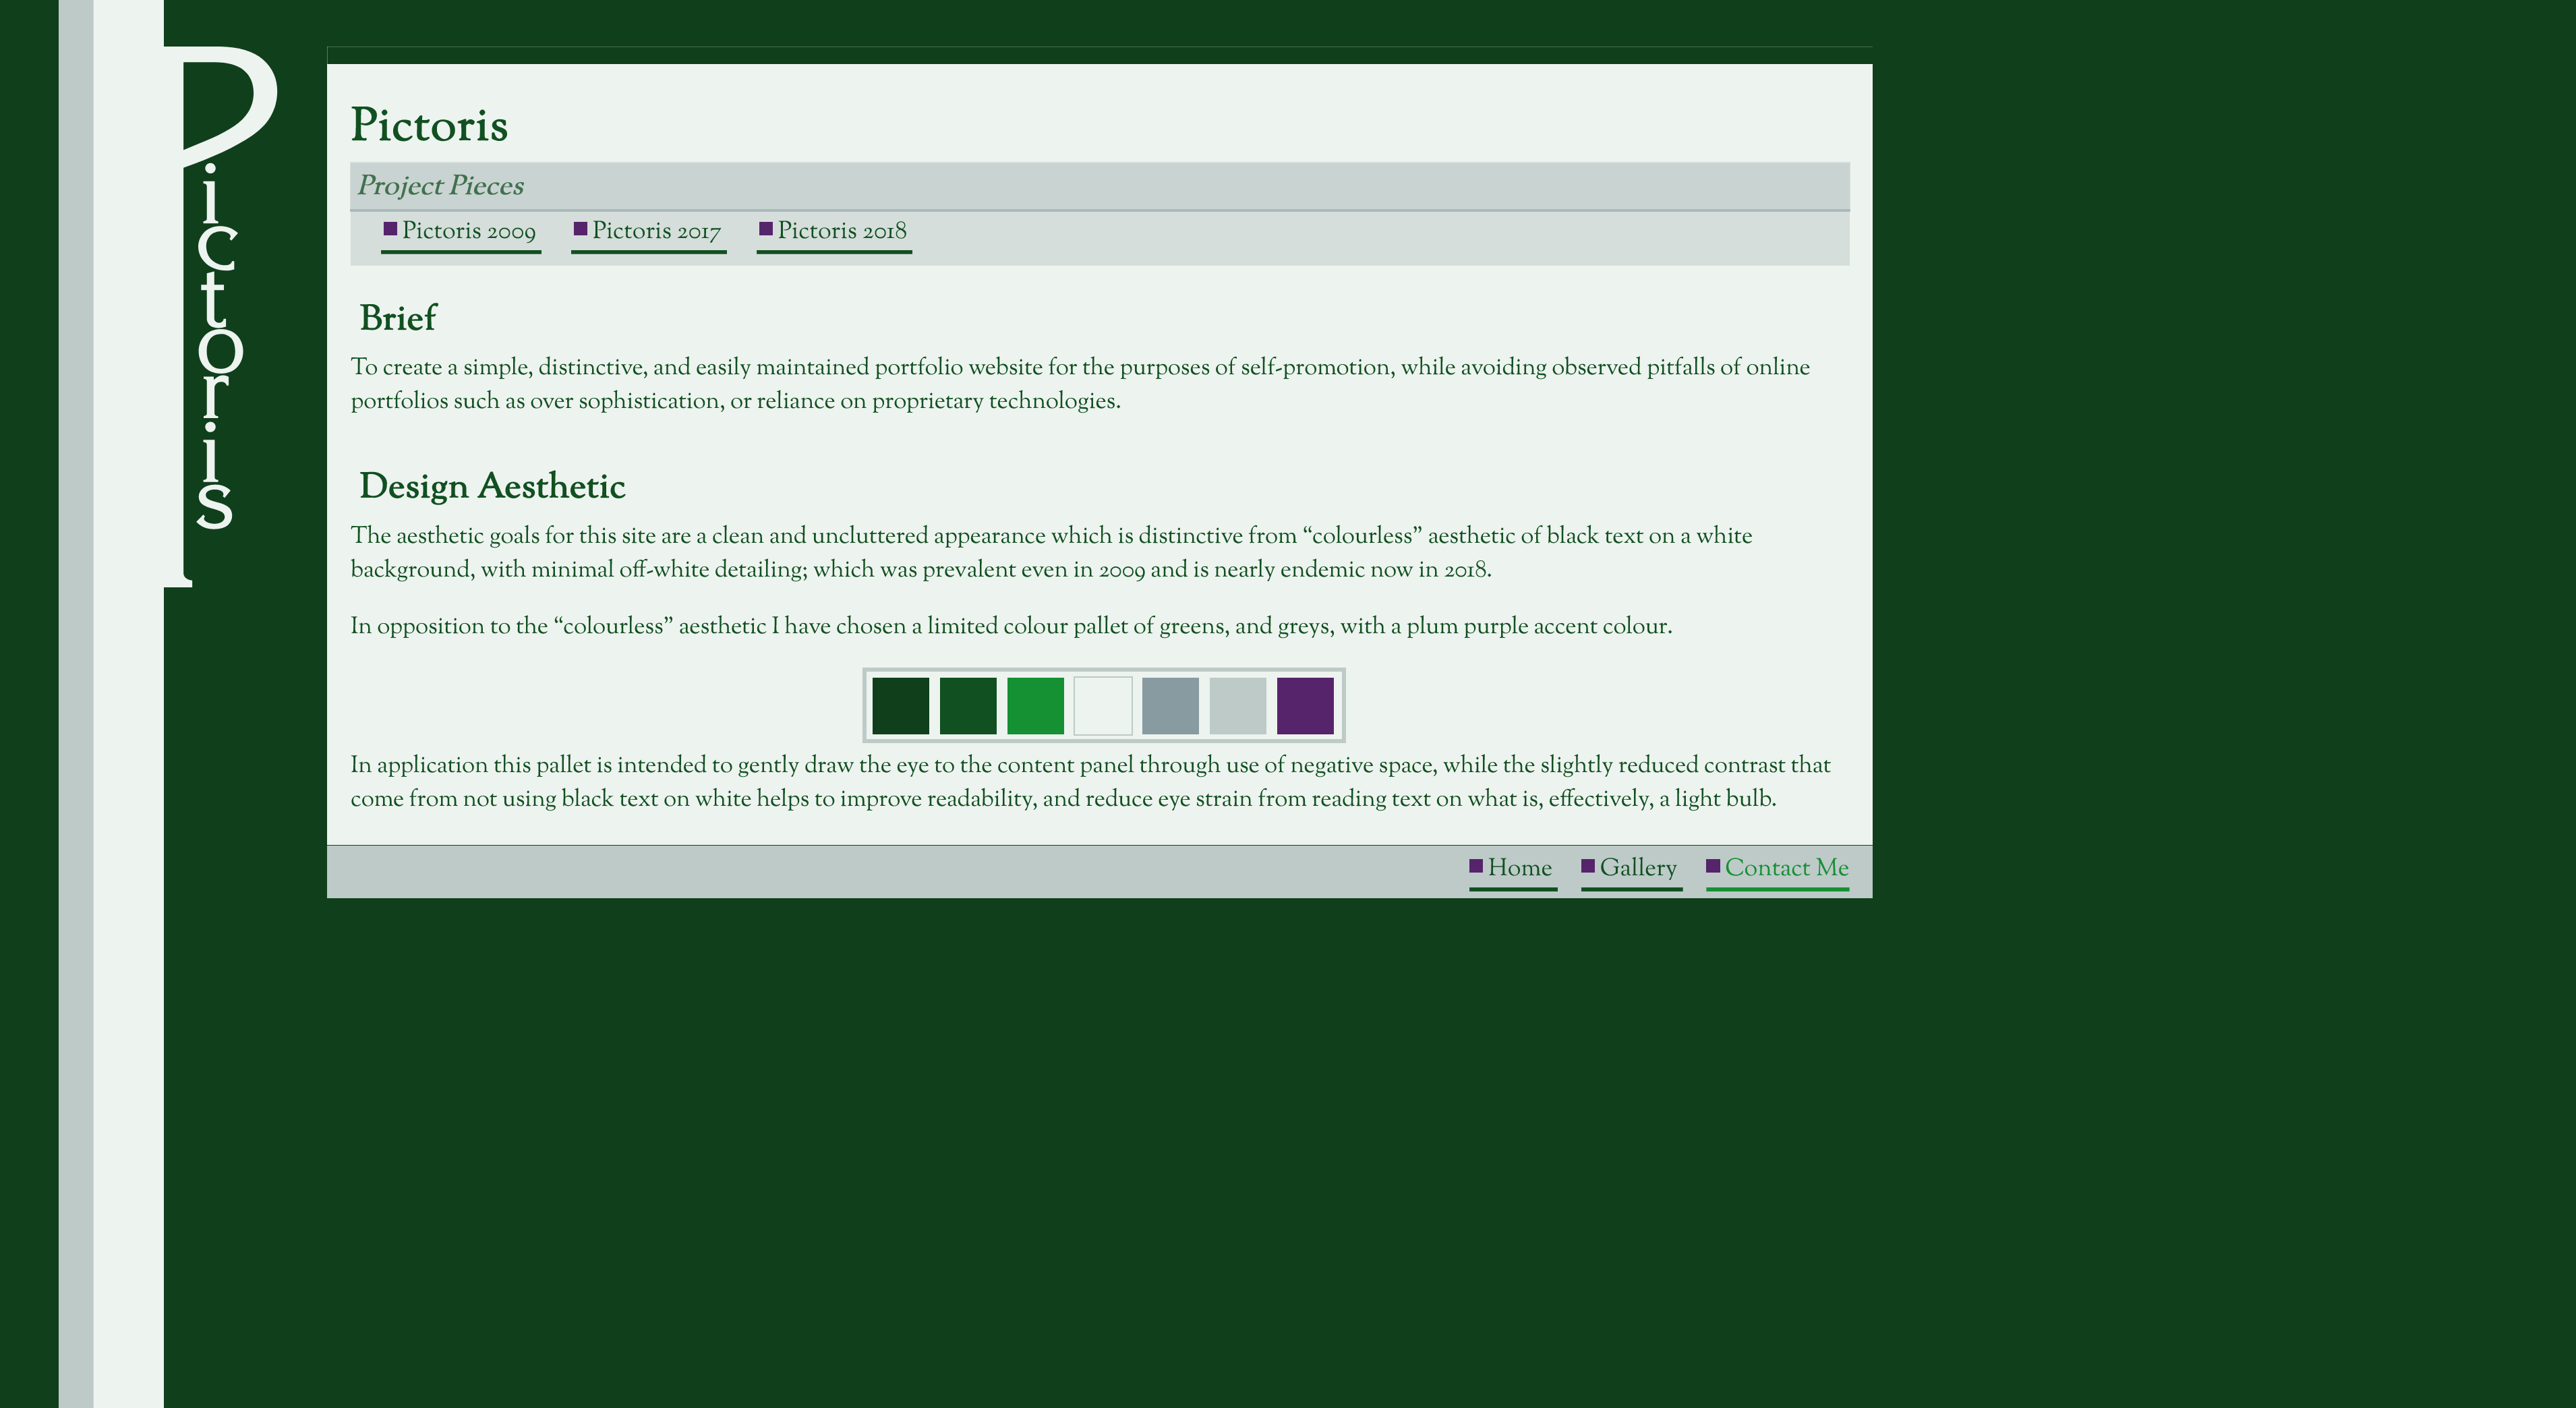Viewport: 2576px width, 1408px height.
Task: Click the Project Pieces section header
Action: point(441,186)
